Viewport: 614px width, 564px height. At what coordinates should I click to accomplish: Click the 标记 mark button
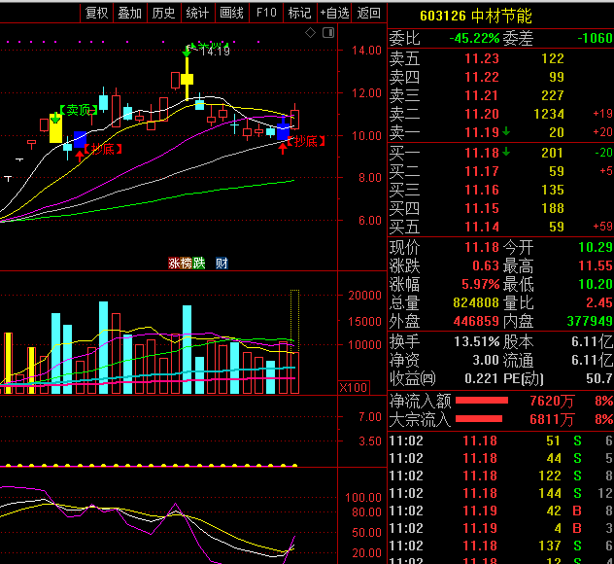299,13
